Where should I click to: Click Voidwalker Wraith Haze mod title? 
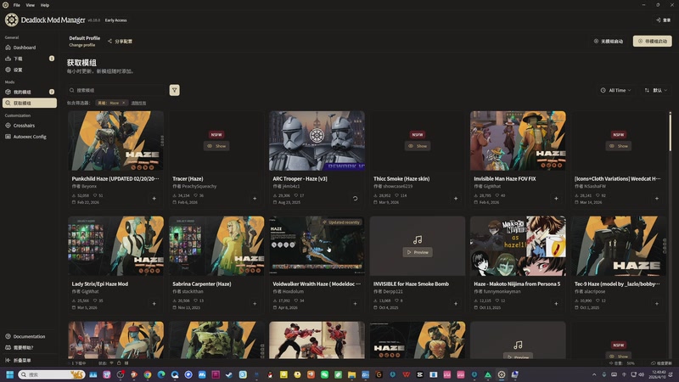coord(317,284)
